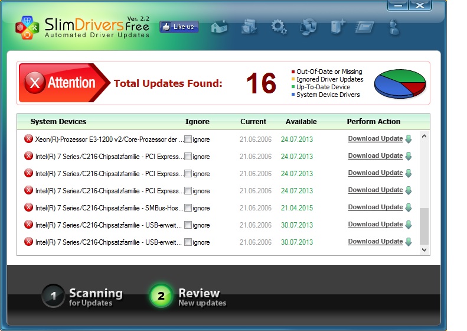This screenshot has height=331, width=467.
Task: Click the Perform Action column header
Action: [374, 122]
